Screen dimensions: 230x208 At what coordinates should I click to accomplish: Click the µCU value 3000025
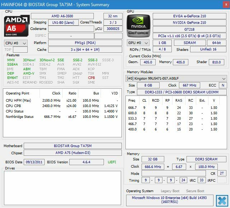(x=113, y=29)
